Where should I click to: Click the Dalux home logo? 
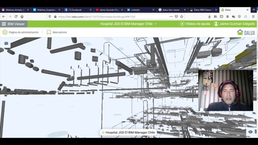[246, 32]
